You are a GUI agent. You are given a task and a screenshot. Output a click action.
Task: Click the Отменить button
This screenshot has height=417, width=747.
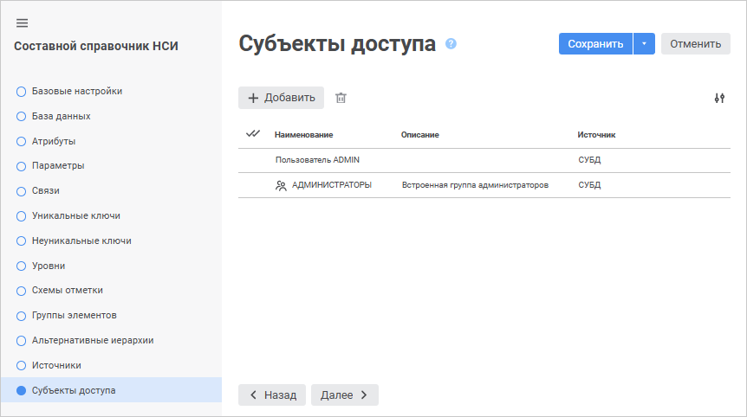[x=695, y=44]
